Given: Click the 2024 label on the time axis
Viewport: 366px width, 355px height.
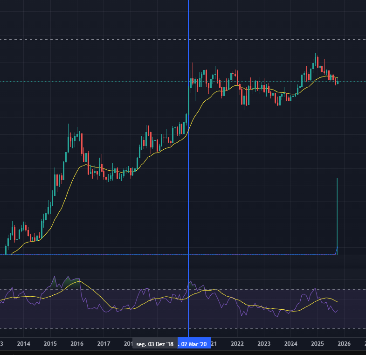Looking at the screenshot, I should (x=290, y=343).
